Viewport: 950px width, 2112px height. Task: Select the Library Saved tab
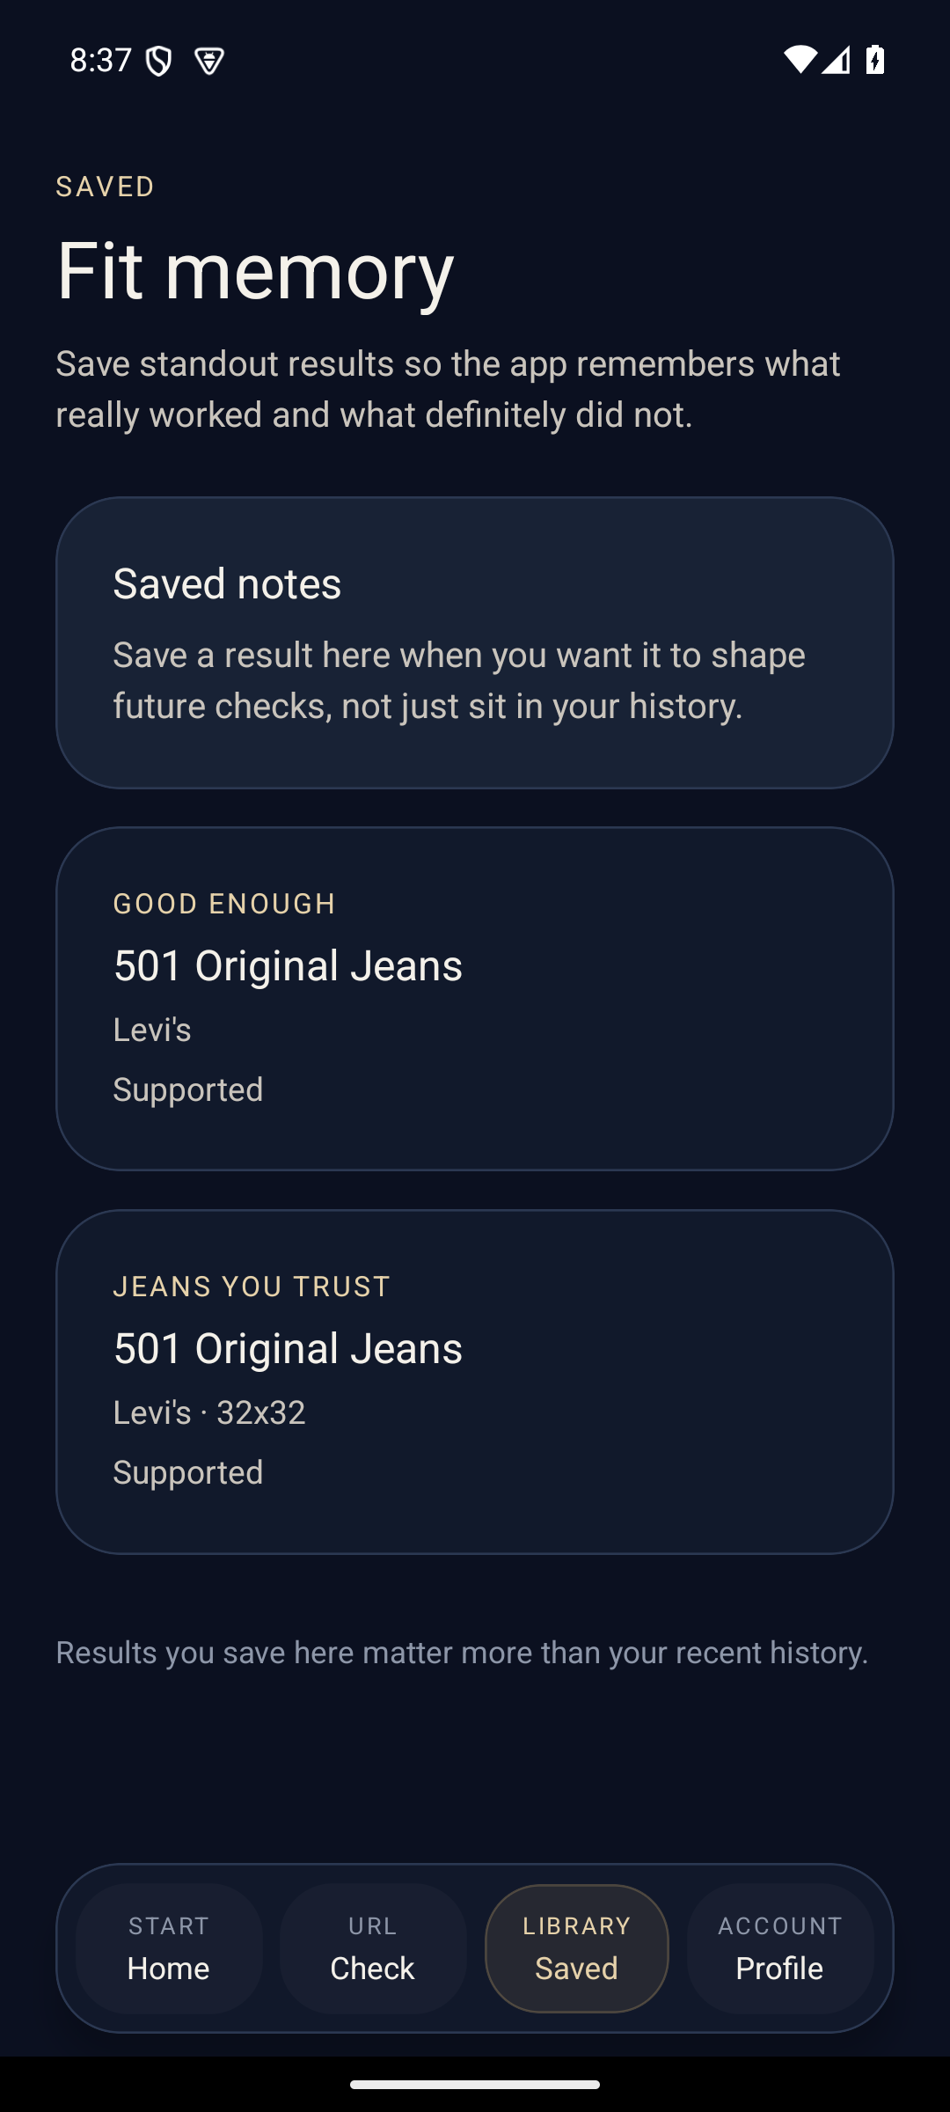(x=577, y=1948)
